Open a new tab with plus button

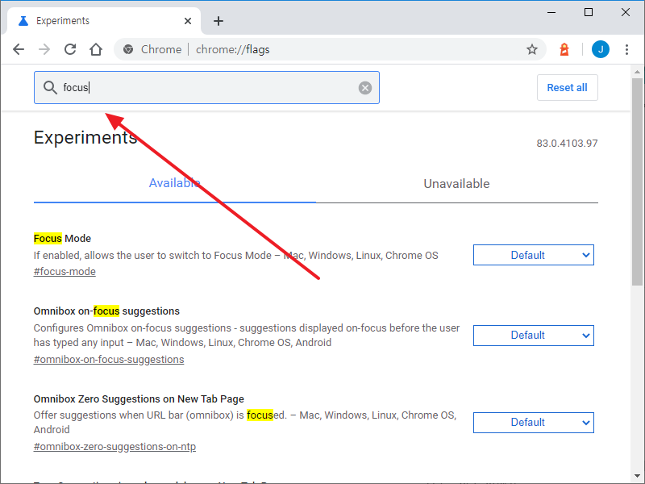[218, 21]
